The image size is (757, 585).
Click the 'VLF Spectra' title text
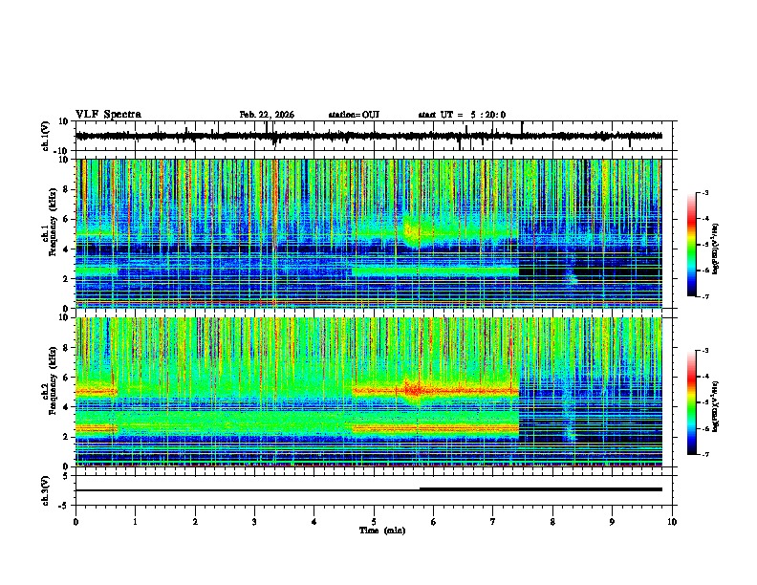(x=108, y=115)
